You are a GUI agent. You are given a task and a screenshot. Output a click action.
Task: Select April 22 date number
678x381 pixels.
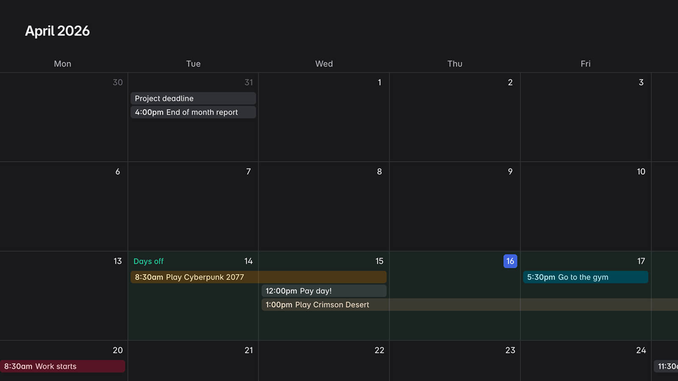point(380,350)
